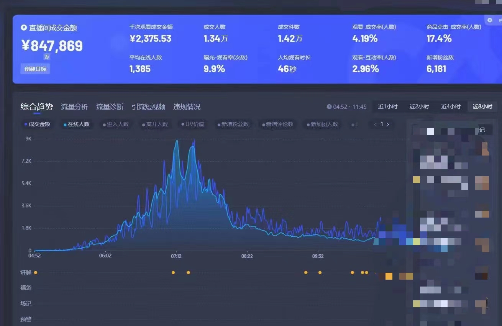
Task: Click the 09:32 x-axis label
Action: (x=318, y=256)
